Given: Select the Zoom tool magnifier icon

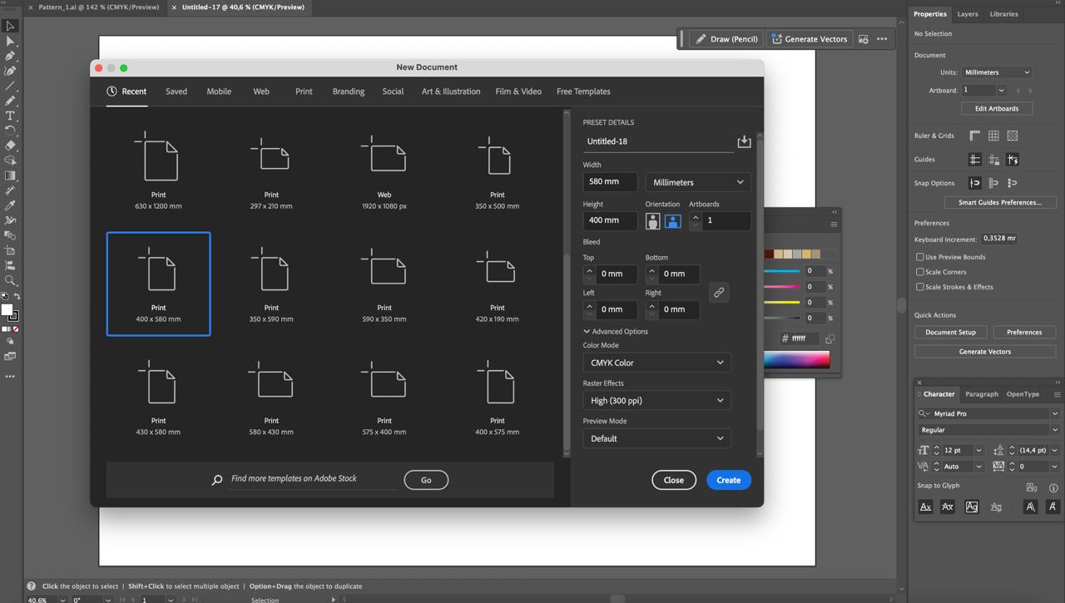Looking at the screenshot, I should [x=10, y=280].
